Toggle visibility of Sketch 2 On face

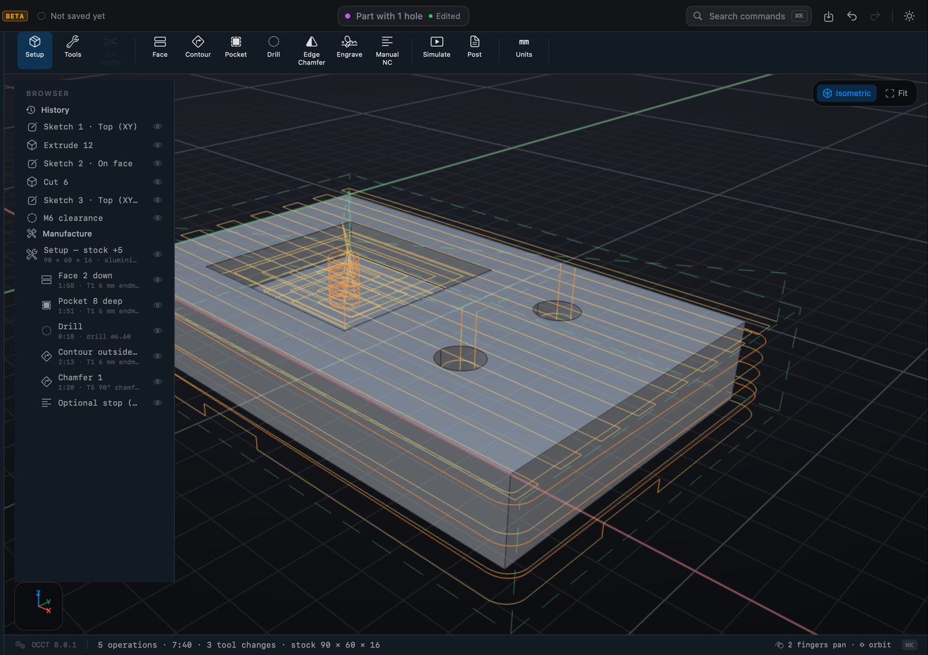pos(157,163)
